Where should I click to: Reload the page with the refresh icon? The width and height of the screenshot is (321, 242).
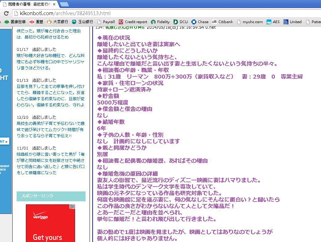(6, 13)
